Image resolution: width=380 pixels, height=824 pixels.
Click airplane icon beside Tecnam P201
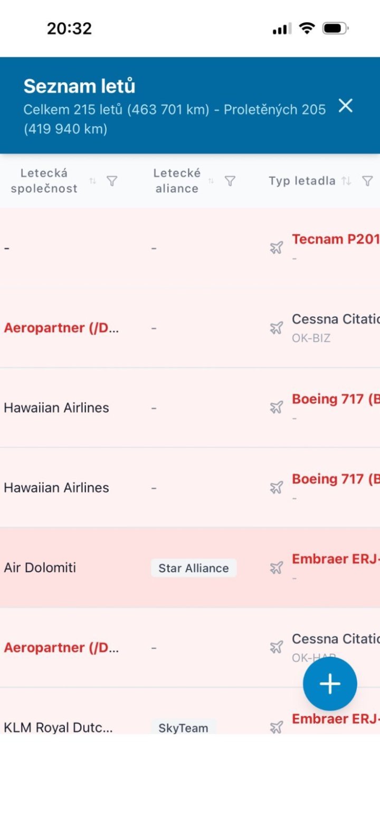click(x=277, y=248)
